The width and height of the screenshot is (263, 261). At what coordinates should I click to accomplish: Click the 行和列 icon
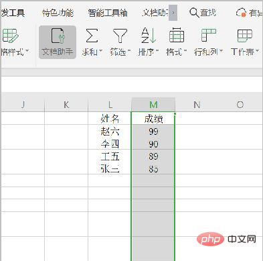click(208, 36)
